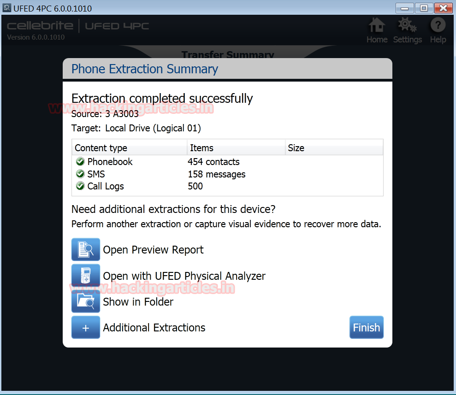This screenshot has width=456, height=395.
Task: Click the 'Source: 3 A3003' text
Action: [105, 114]
